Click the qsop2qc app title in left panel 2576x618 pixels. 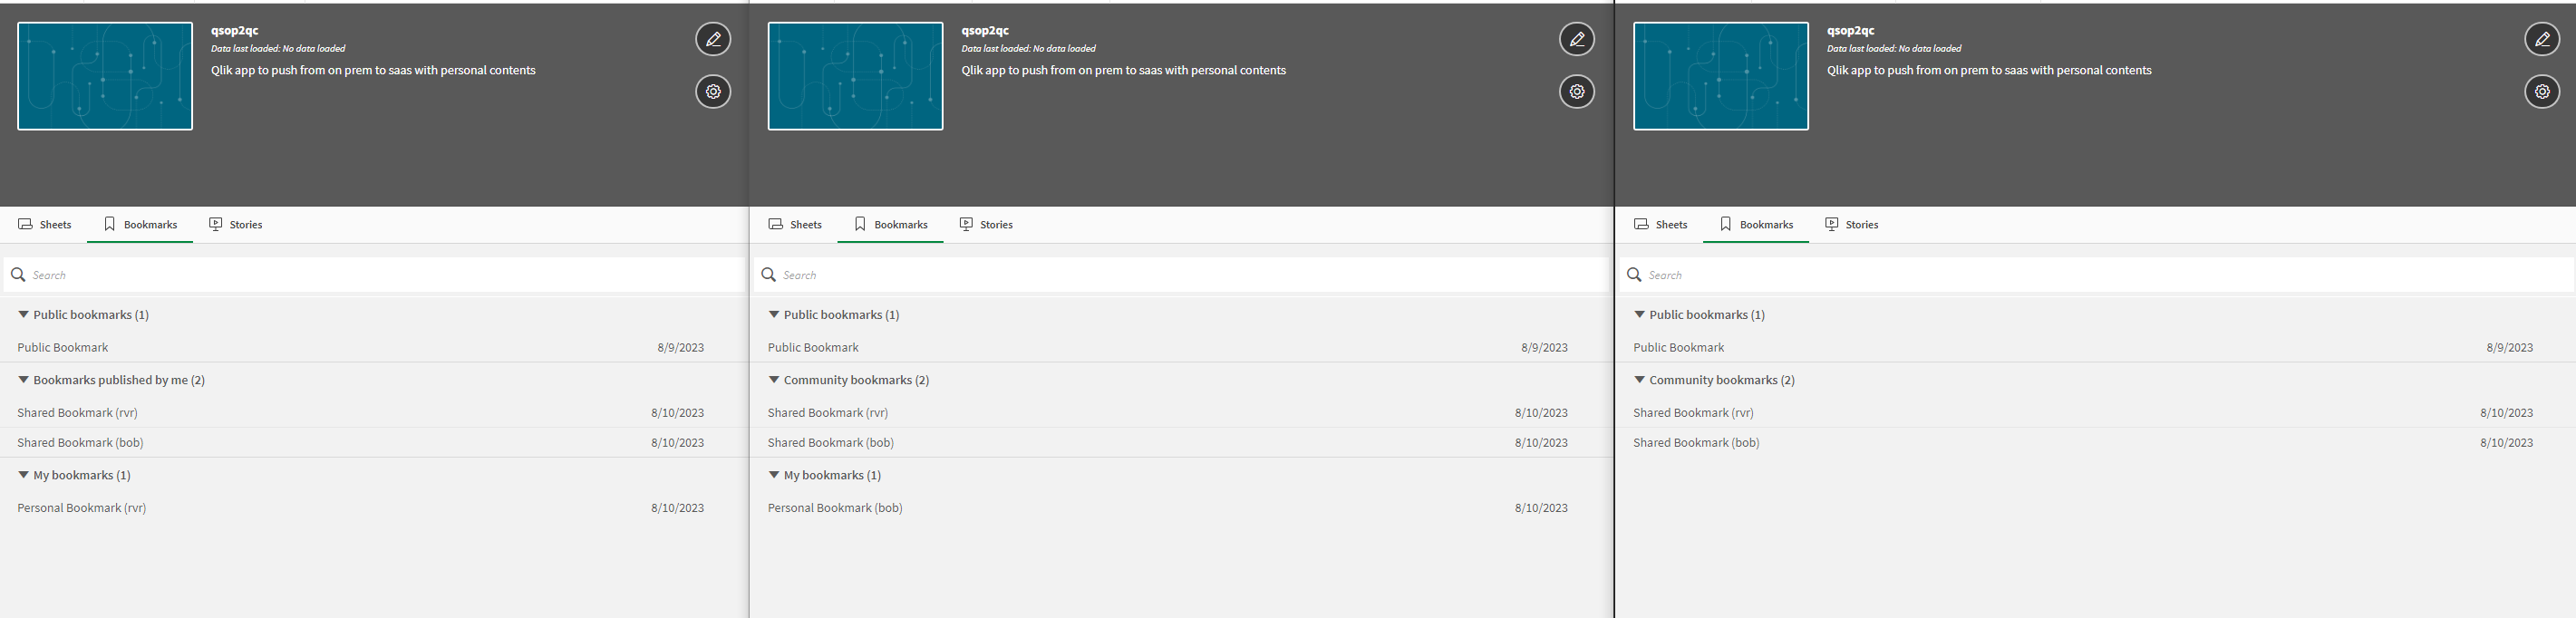(x=234, y=30)
